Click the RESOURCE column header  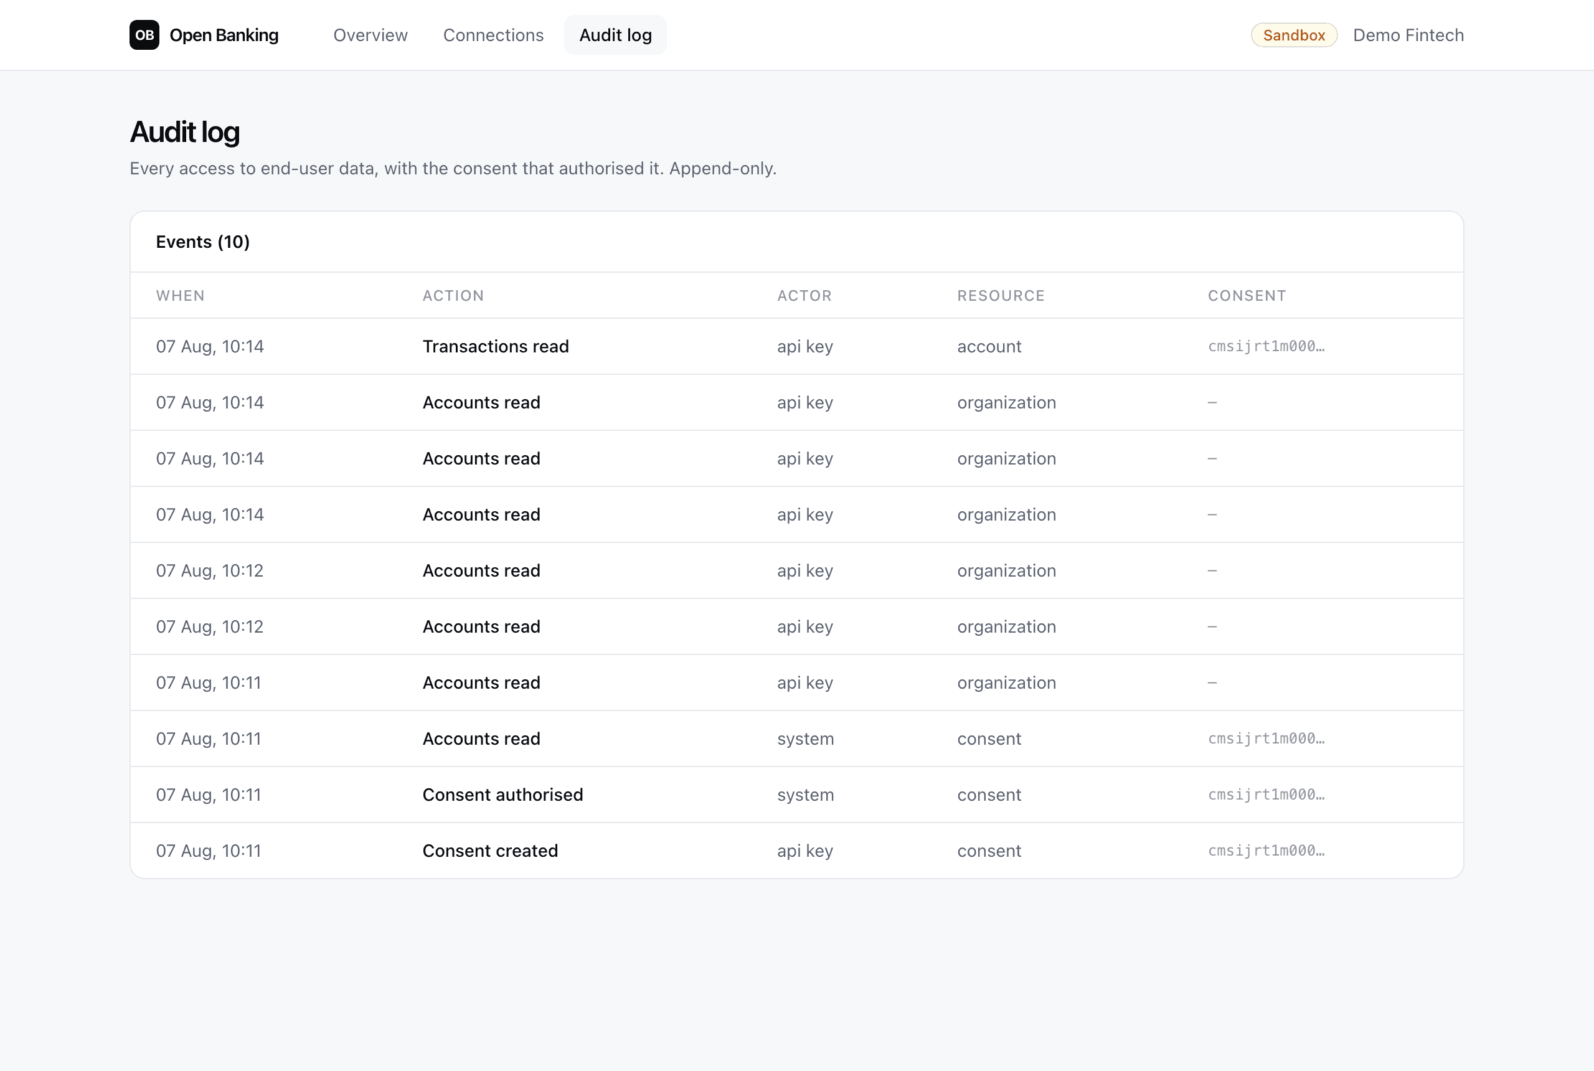point(1001,296)
